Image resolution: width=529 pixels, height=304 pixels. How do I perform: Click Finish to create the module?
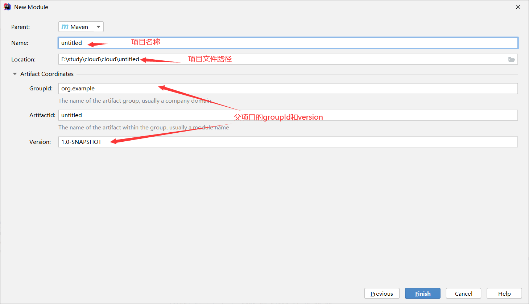423,294
